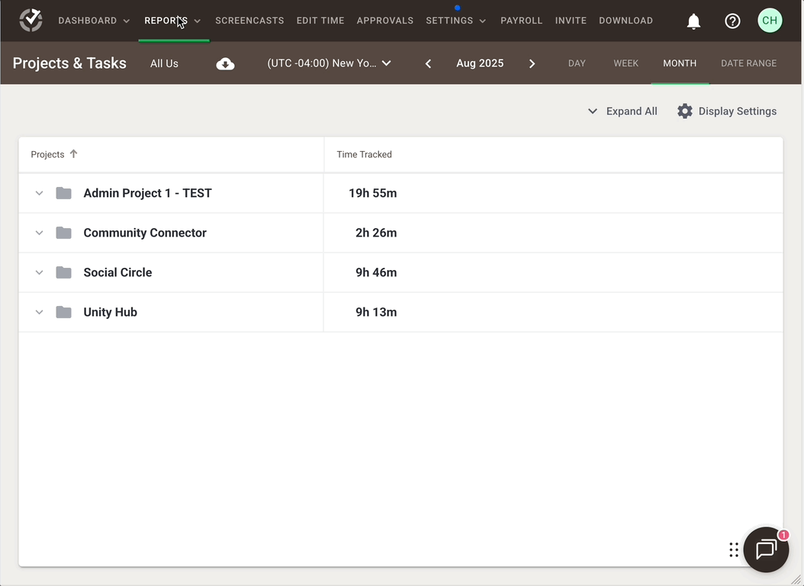This screenshot has height=586, width=804.
Task: Click Expand All
Action: [x=622, y=111]
